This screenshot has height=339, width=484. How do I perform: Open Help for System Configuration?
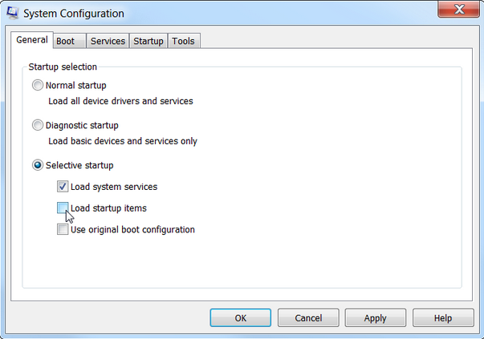(x=443, y=317)
